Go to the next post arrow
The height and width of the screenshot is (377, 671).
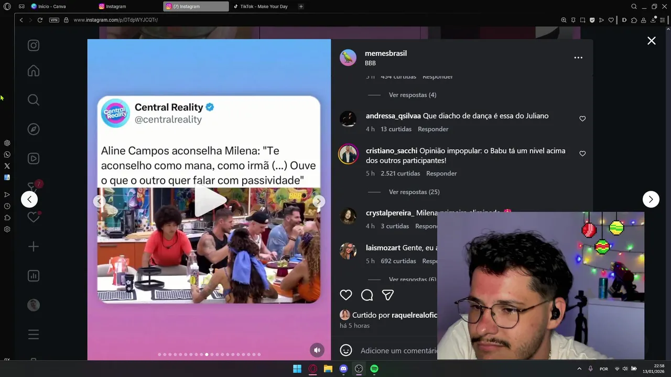click(651, 199)
